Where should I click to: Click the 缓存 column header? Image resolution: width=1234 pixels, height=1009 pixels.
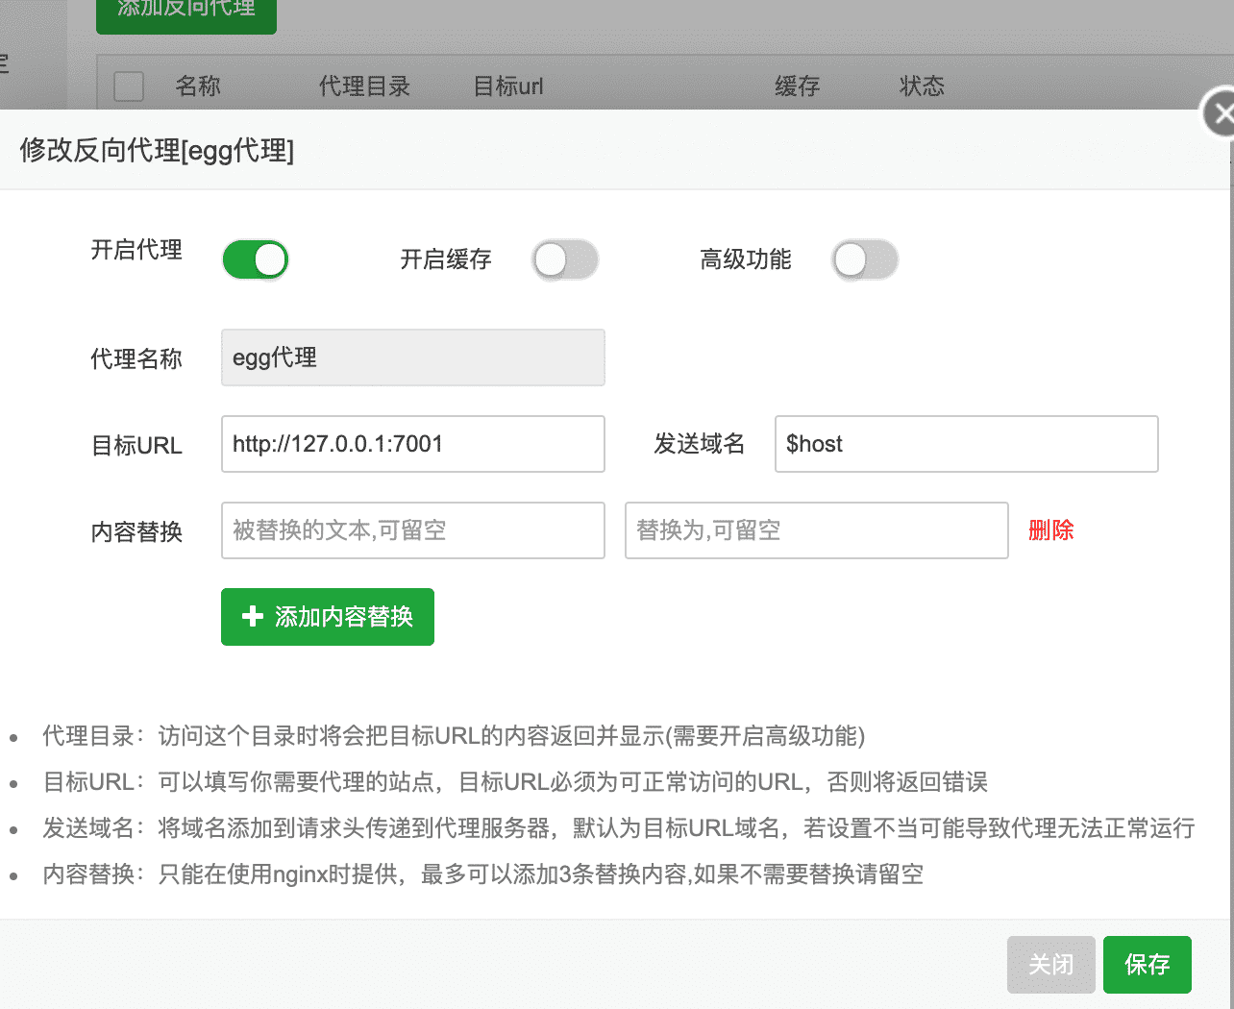pyautogui.click(x=798, y=86)
